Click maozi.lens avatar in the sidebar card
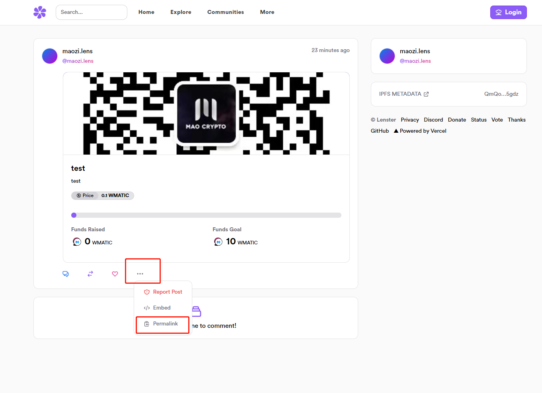The width and height of the screenshot is (542, 393). tap(387, 56)
